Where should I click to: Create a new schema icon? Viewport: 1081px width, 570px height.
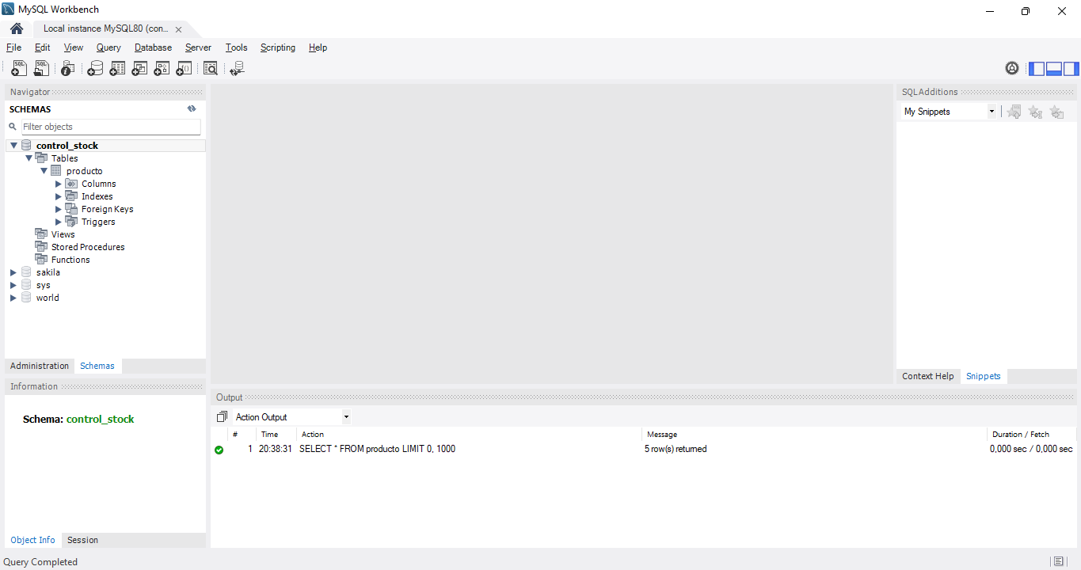[95, 69]
